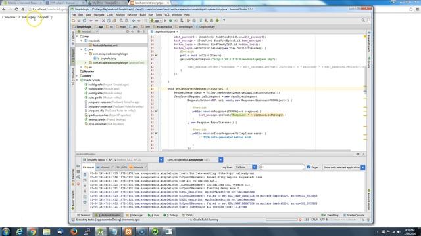Image resolution: width=421 pixels, height=236 pixels.
Task: Click the Firefox icon in Windows taskbar
Action: (x=74, y=231)
